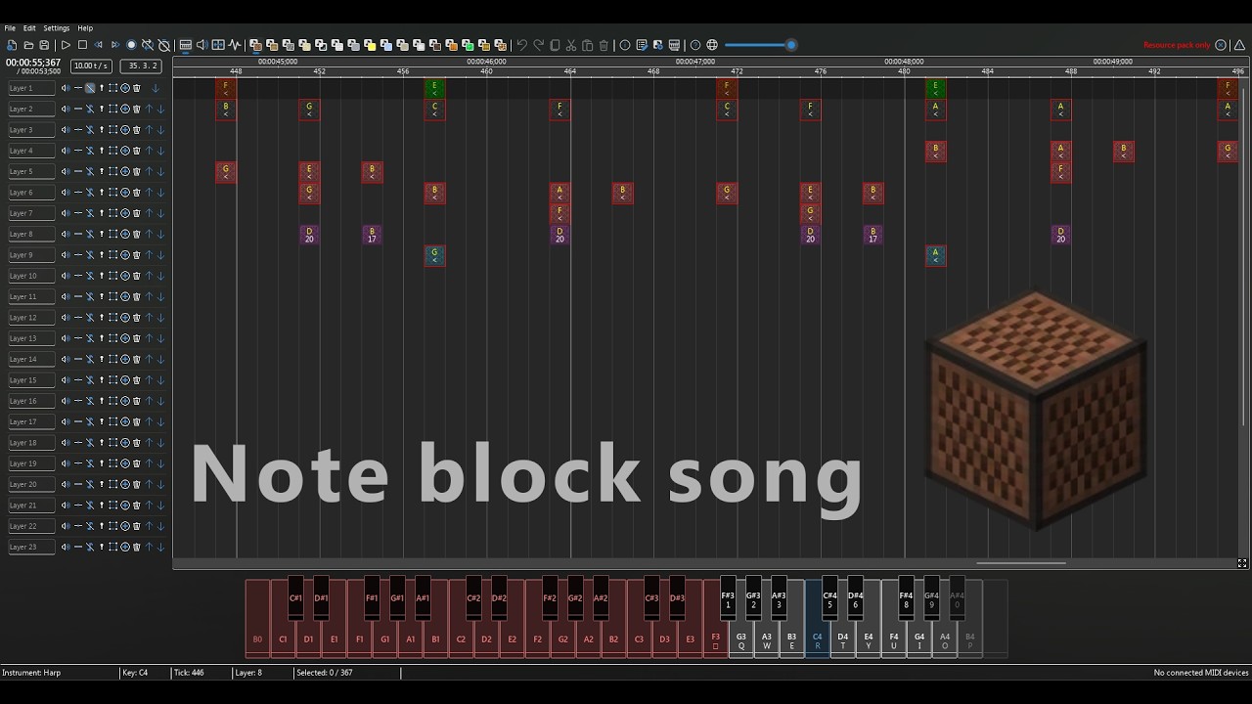Click the Layer 10 name field
The height and width of the screenshot is (704, 1252).
pyautogui.click(x=31, y=276)
